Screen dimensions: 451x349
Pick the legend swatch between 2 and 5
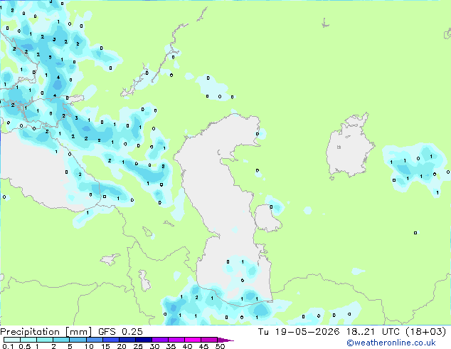click(x=61, y=340)
